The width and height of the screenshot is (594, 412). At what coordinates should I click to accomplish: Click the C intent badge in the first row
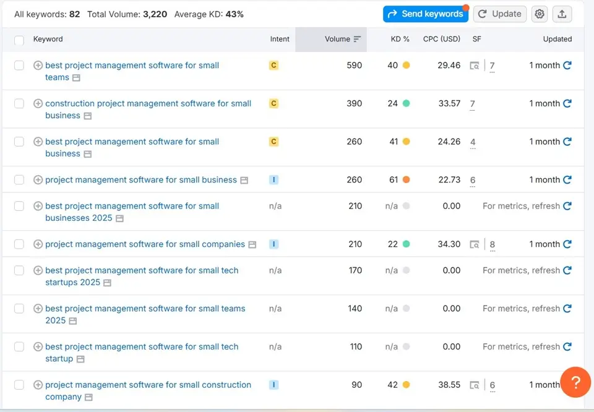[273, 65]
